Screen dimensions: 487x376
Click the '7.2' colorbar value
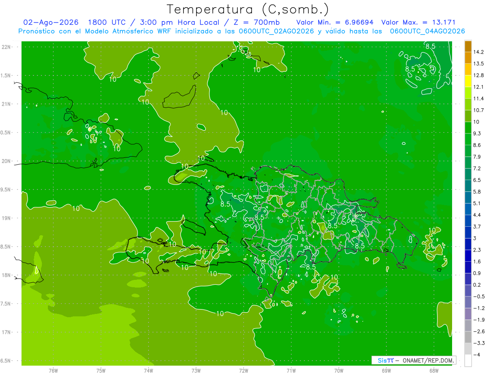pyautogui.click(x=477, y=168)
